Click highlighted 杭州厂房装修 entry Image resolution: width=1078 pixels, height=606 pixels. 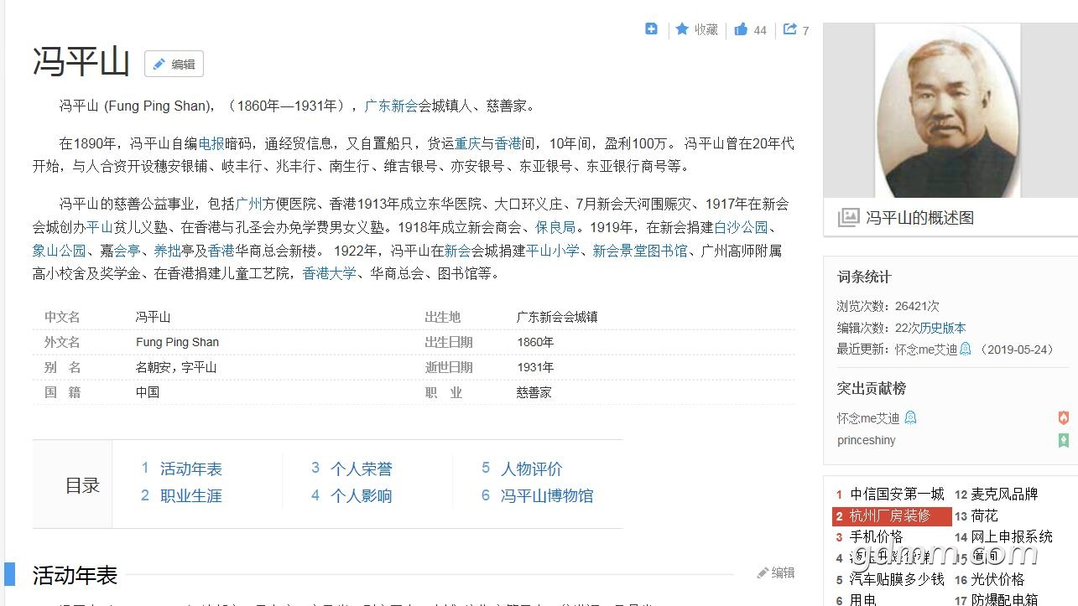[892, 515]
